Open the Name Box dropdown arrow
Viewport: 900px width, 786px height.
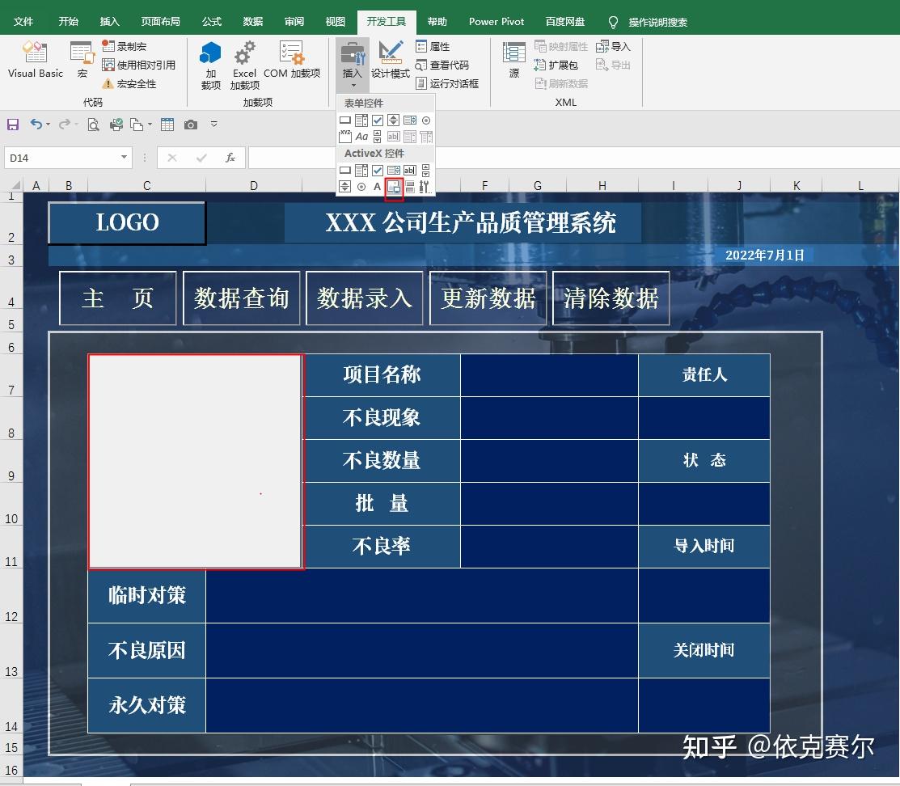point(124,157)
